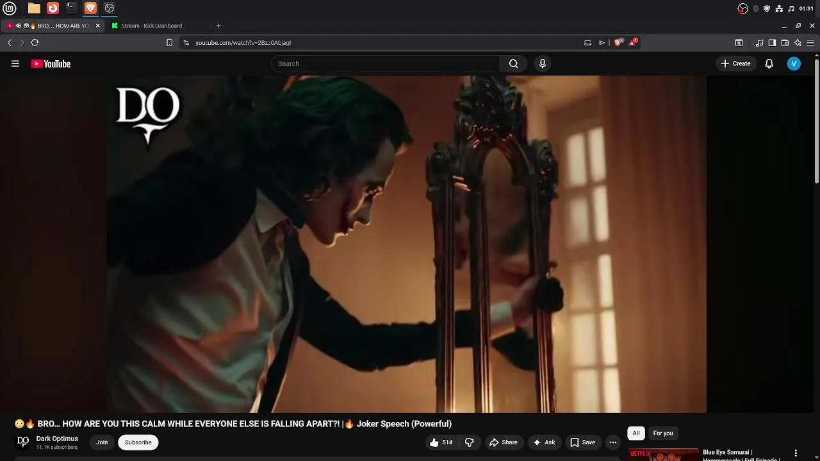The height and width of the screenshot is (461, 820).
Task: Go back to the previous page
Action: (9, 43)
